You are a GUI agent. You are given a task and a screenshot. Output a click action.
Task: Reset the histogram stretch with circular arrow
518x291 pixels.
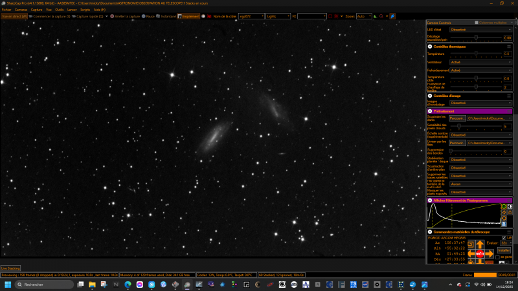pyautogui.click(x=504, y=218)
